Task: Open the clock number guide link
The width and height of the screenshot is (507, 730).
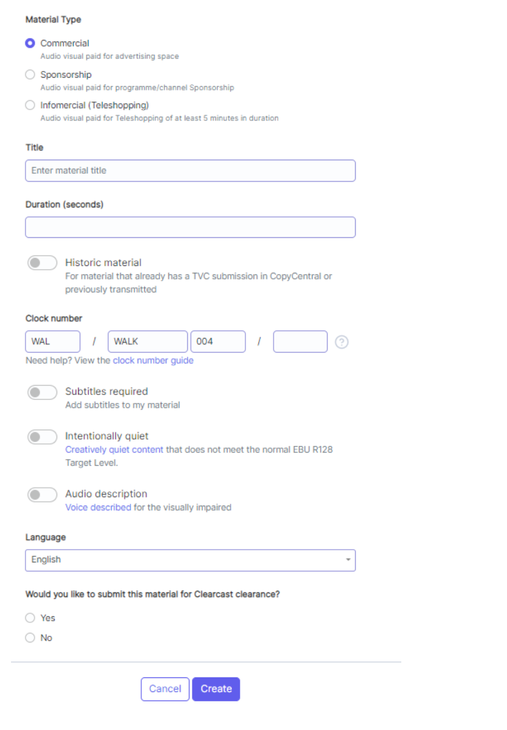Action: [x=153, y=360]
